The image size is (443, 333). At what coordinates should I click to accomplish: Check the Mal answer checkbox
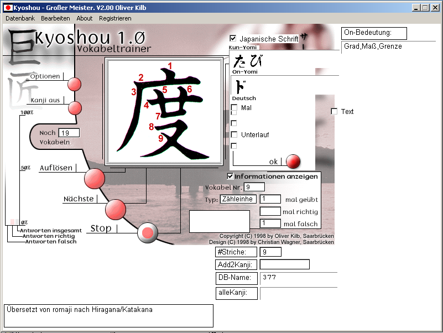[x=234, y=108]
